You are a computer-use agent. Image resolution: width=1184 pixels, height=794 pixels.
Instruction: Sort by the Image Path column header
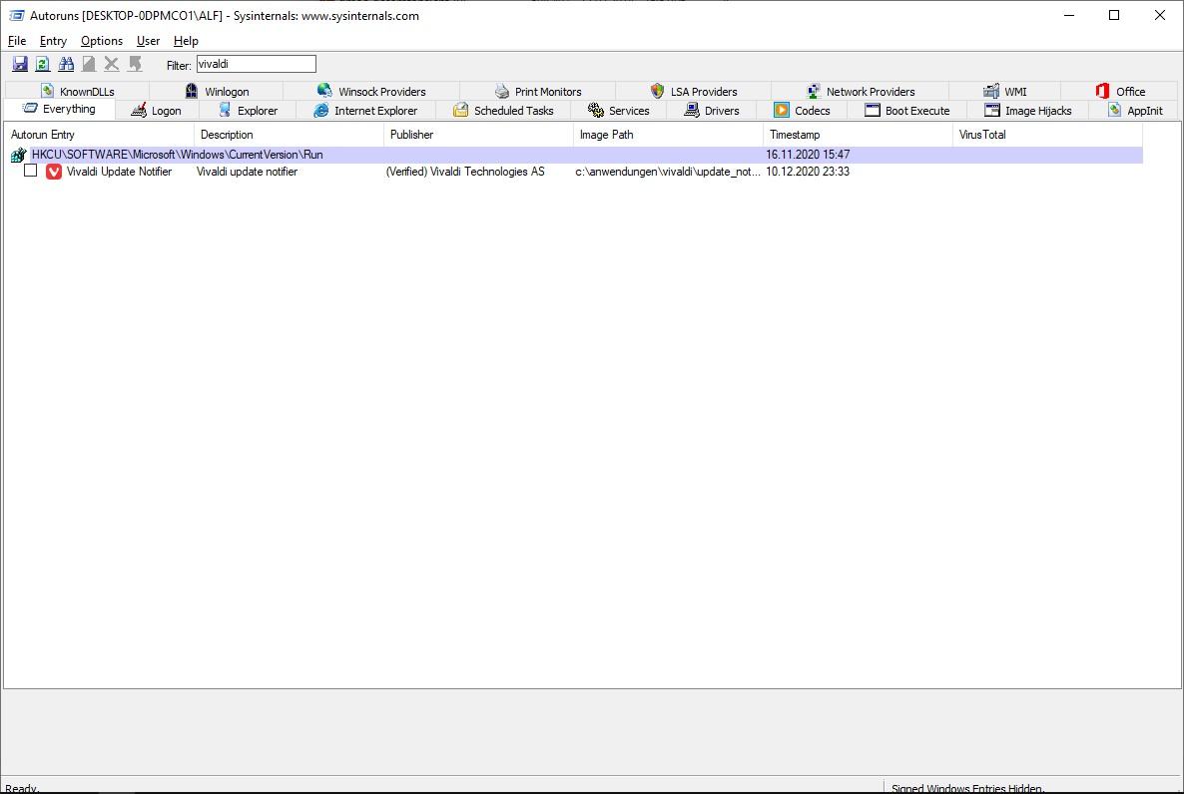click(x=668, y=135)
